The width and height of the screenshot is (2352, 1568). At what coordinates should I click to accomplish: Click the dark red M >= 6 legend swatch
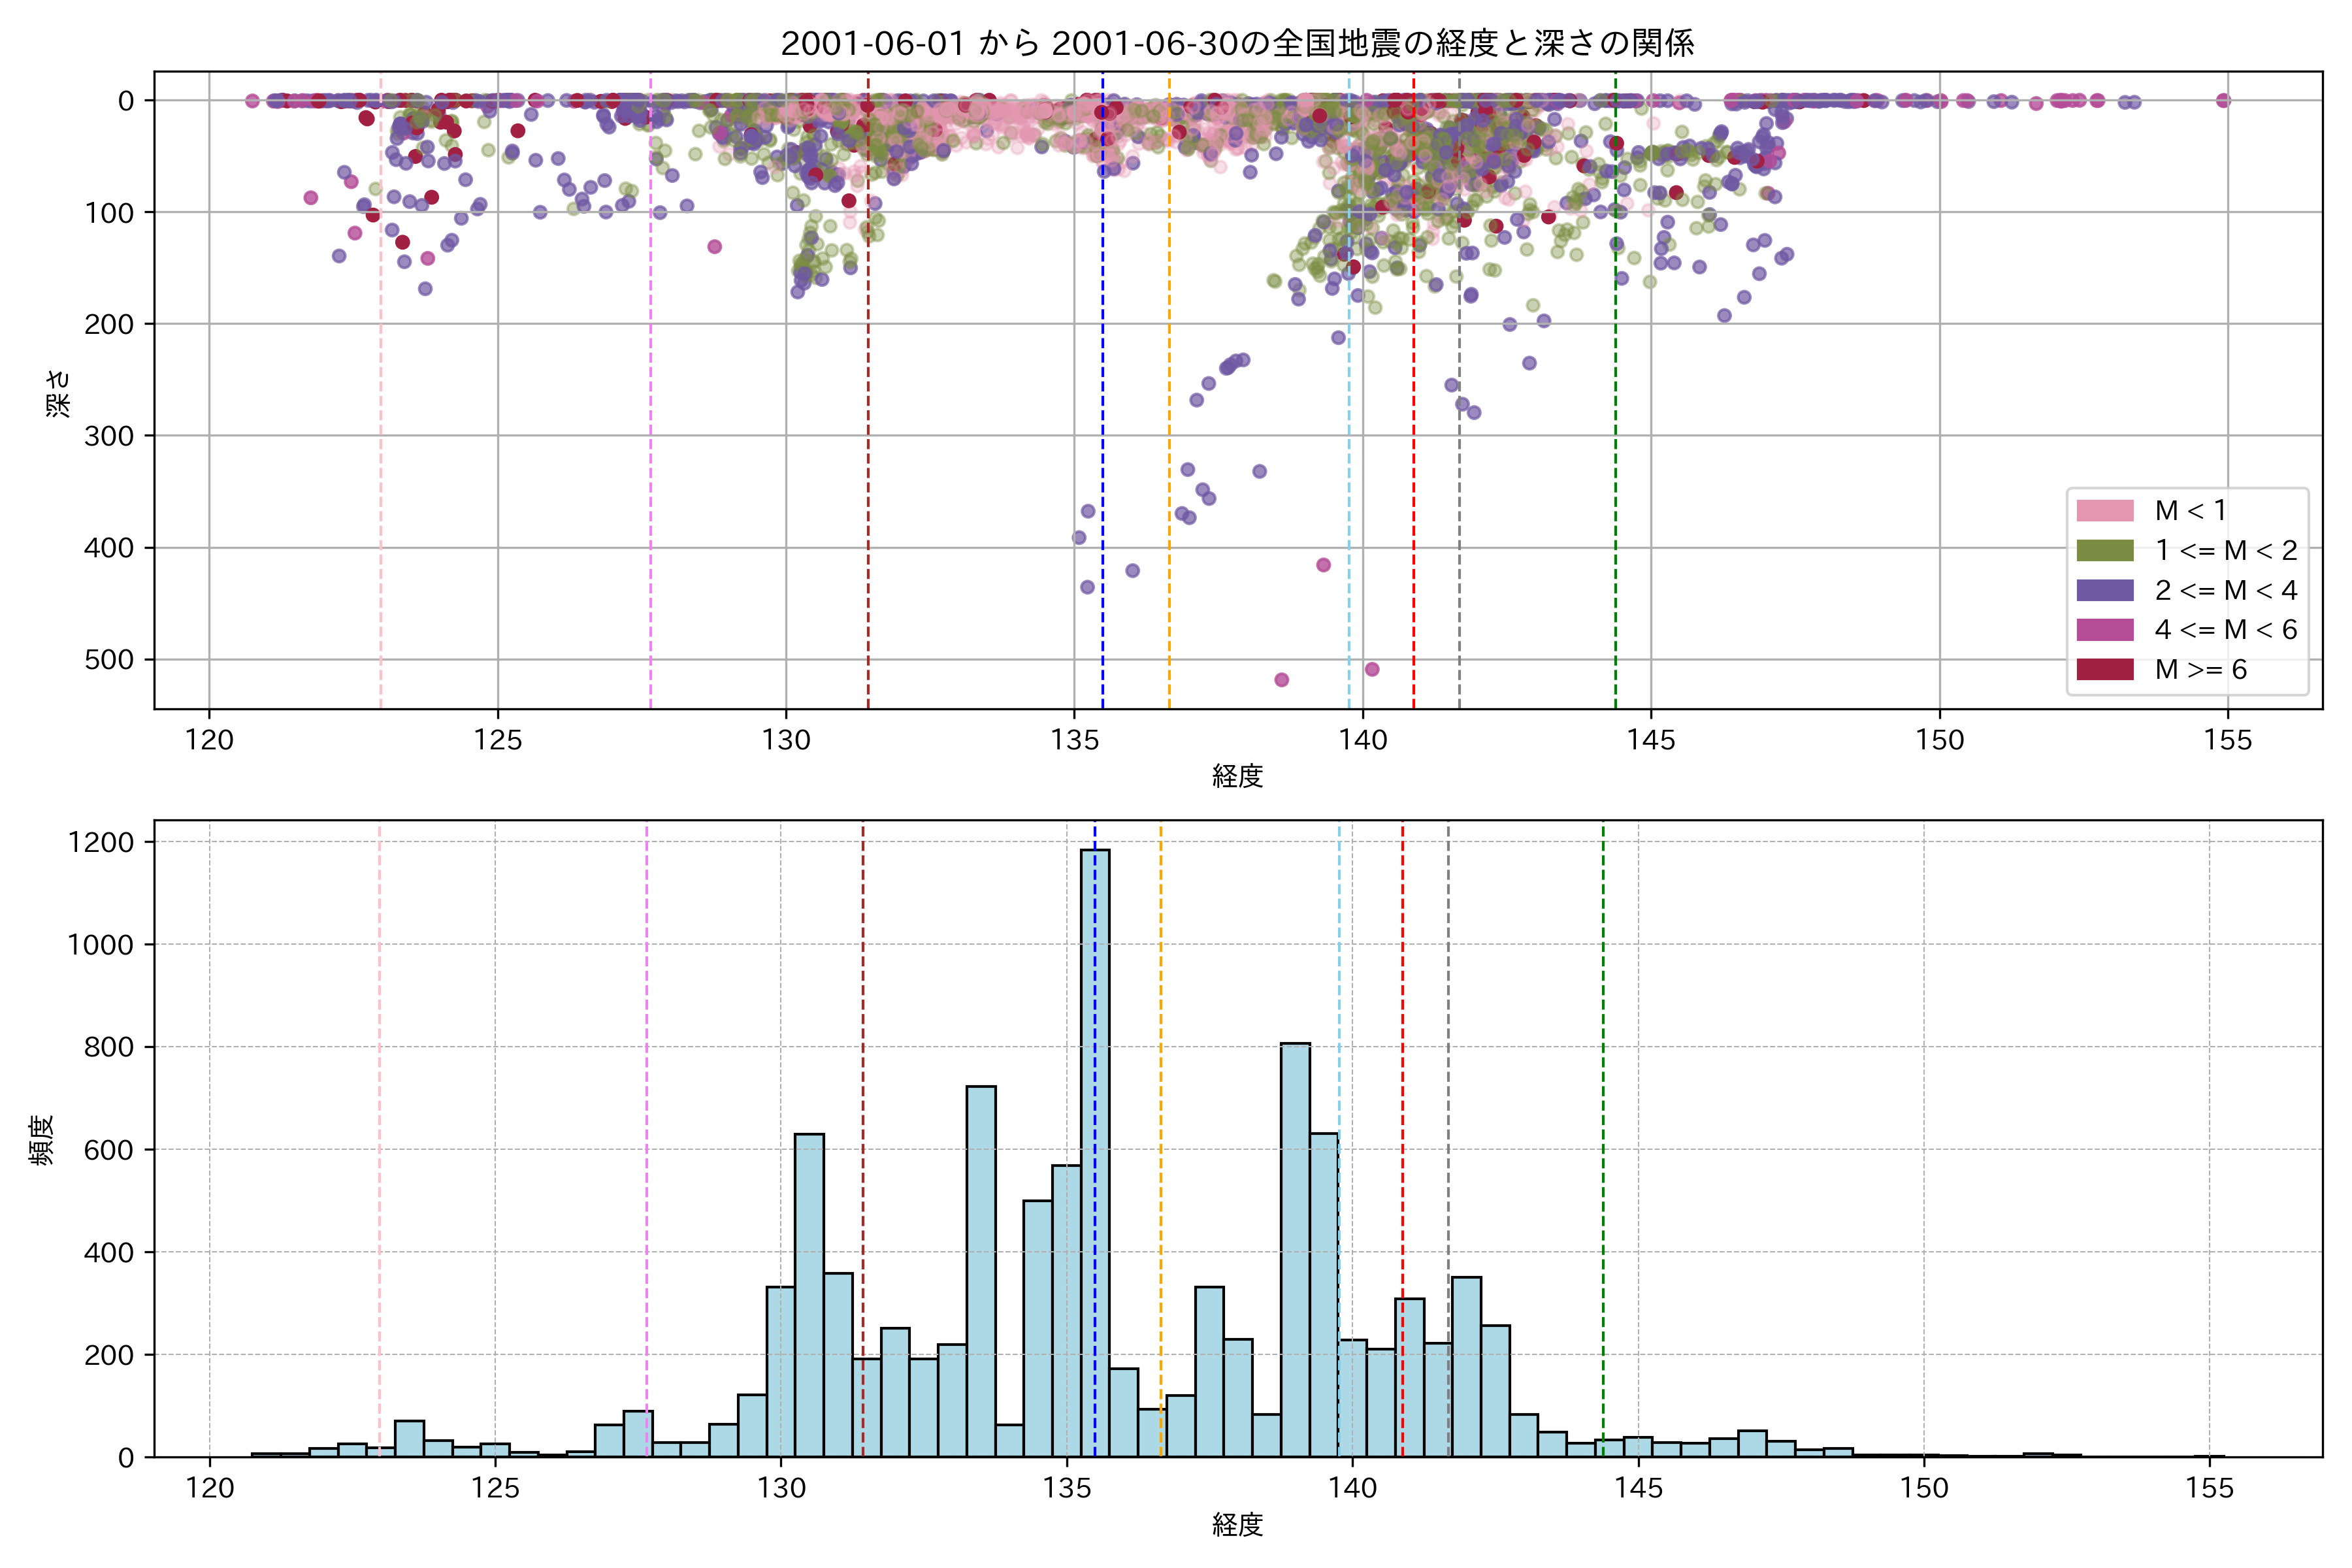[2105, 670]
